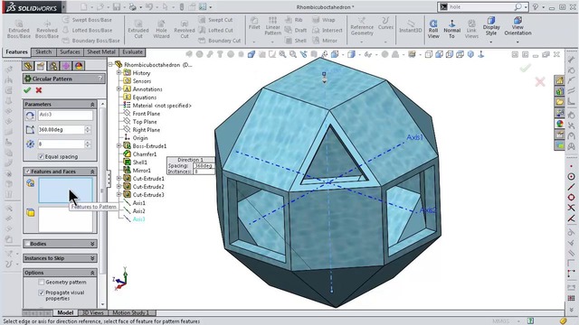579x325 pixels.
Task: Expand Cut-Extrude3 tree node
Action: (x=119, y=195)
